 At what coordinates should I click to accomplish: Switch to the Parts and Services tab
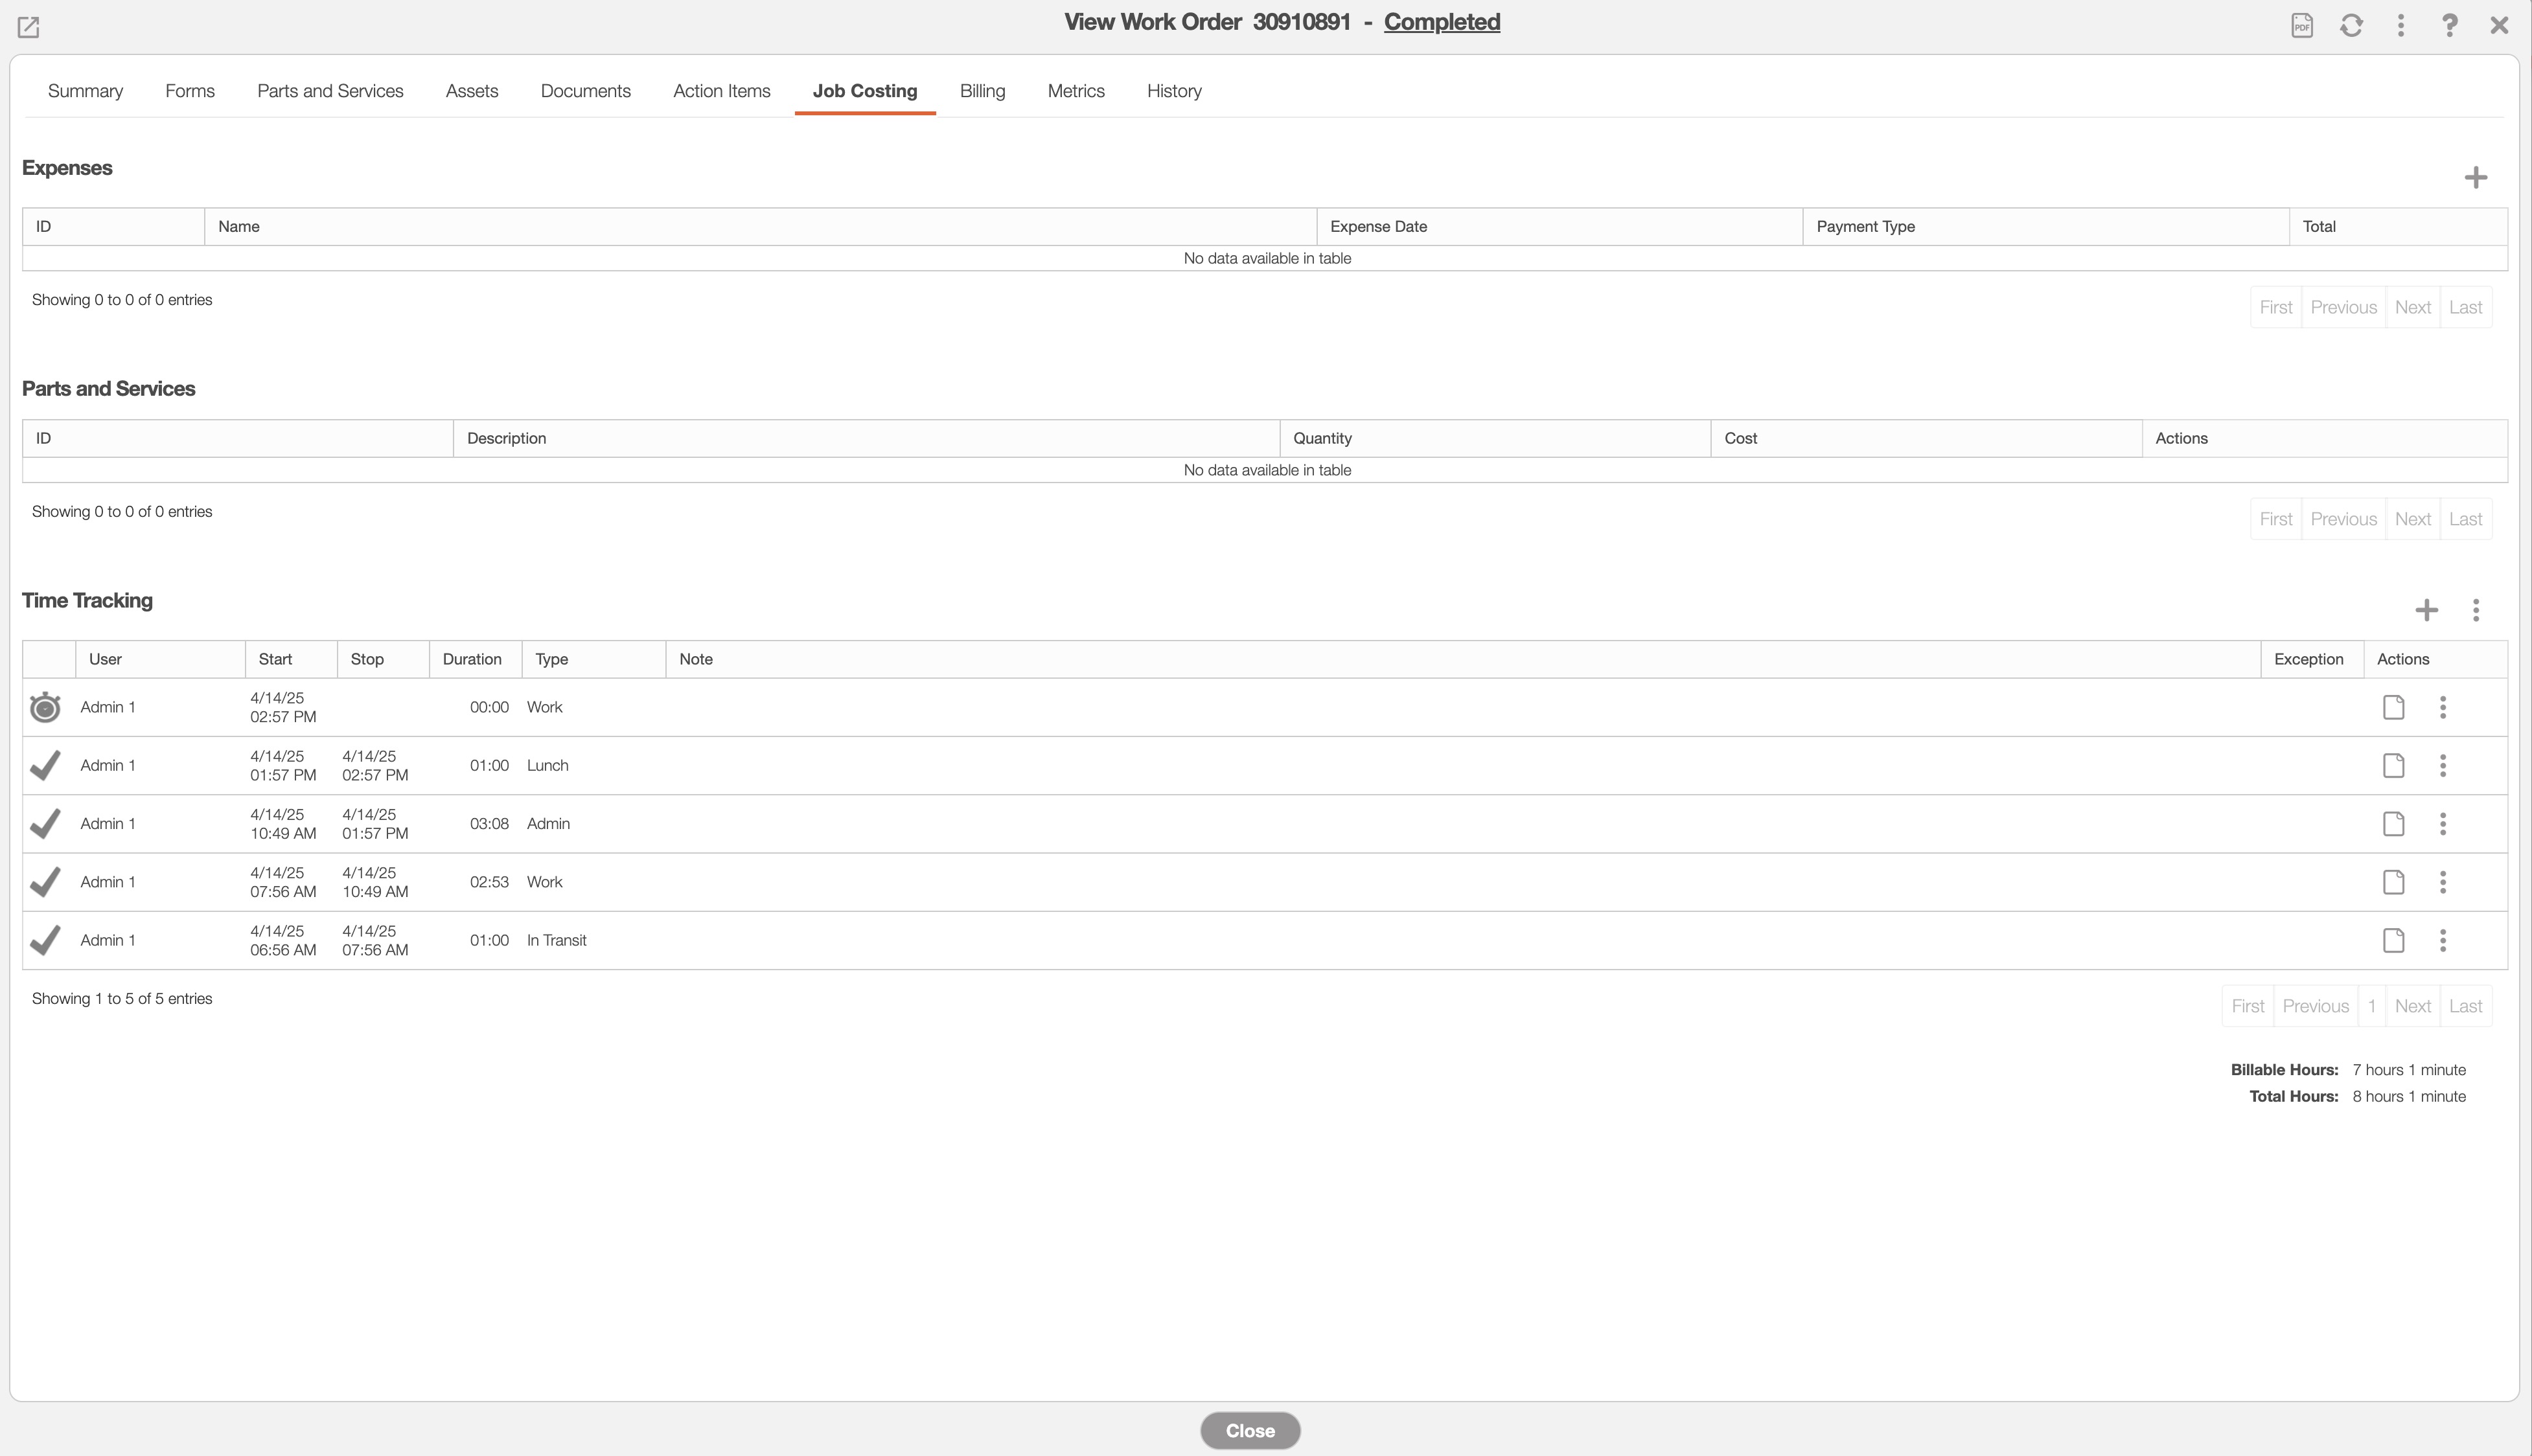click(330, 91)
